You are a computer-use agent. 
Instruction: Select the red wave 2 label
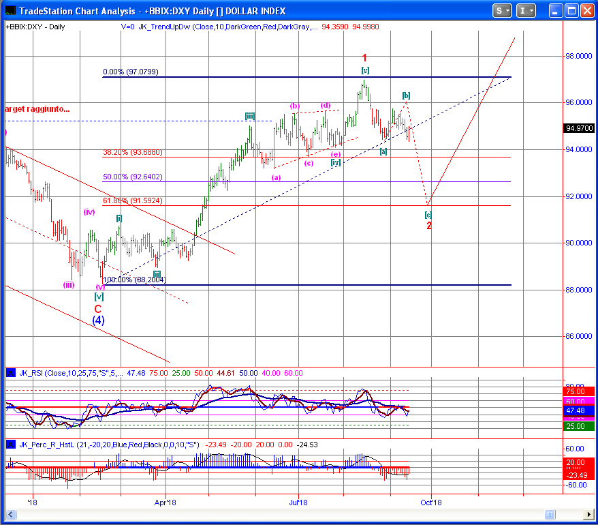click(x=429, y=226)
